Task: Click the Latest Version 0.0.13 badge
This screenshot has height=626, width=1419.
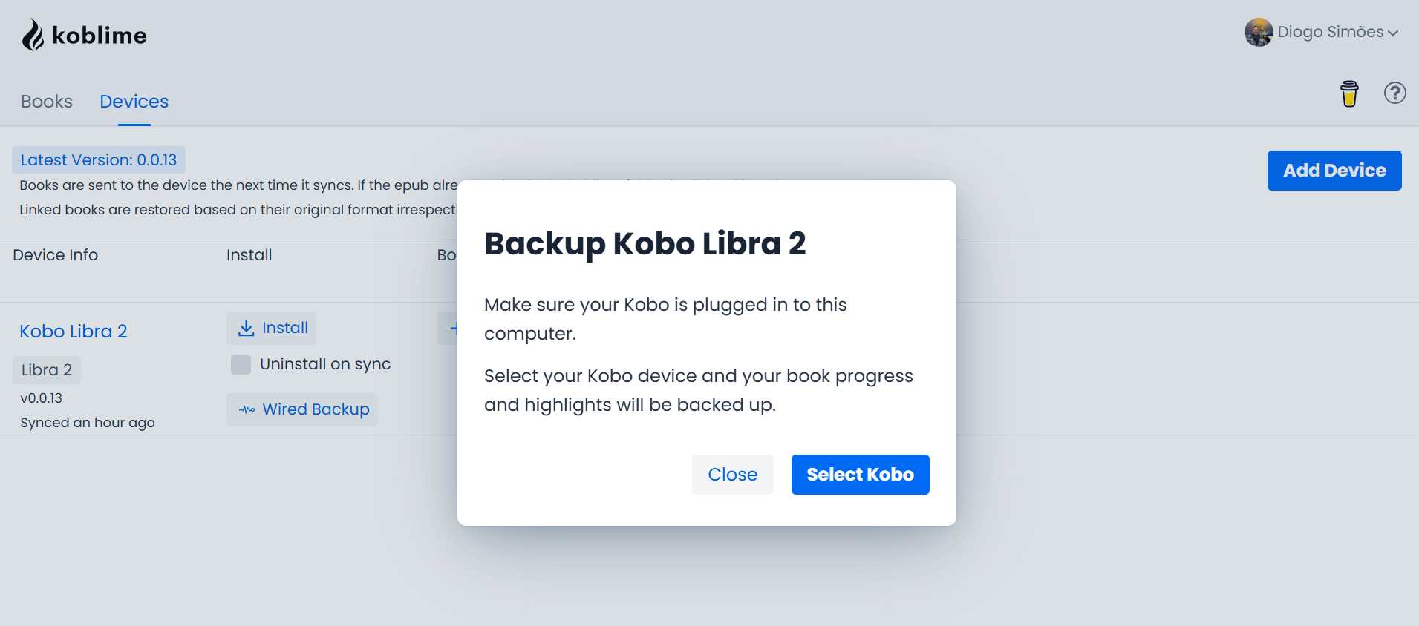Action: click(99, 160)
